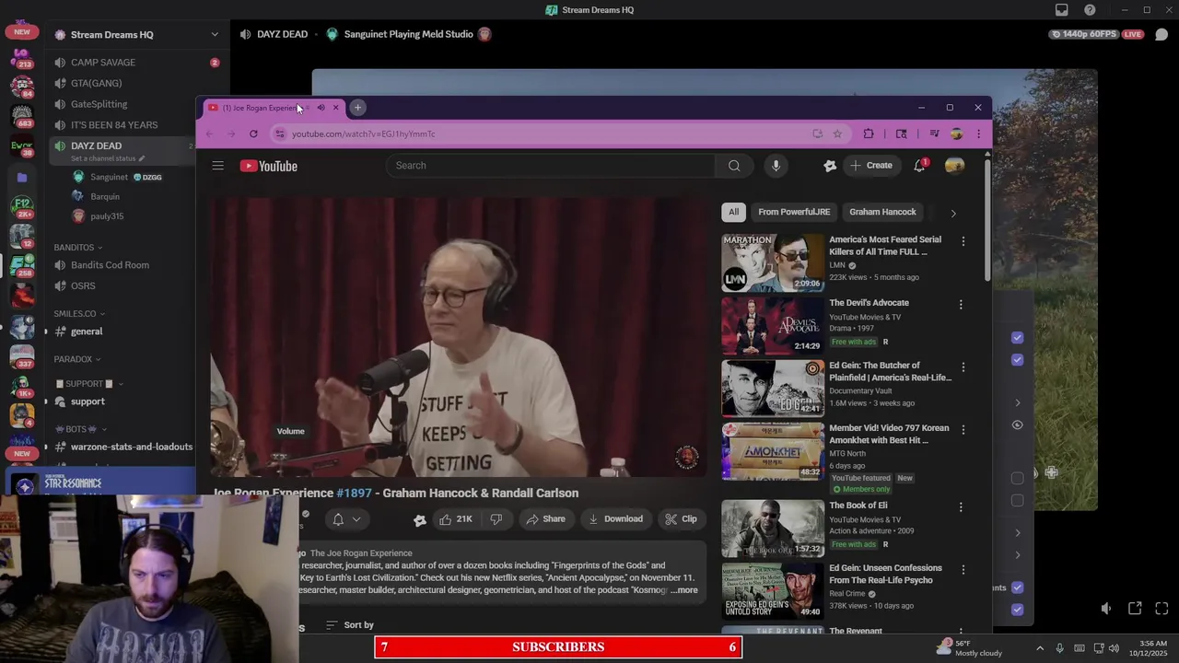Image resolution: width=1179 pixels, height=663 pixels.
Task: Reload the YouTube page
Action: tap(253, 134)
